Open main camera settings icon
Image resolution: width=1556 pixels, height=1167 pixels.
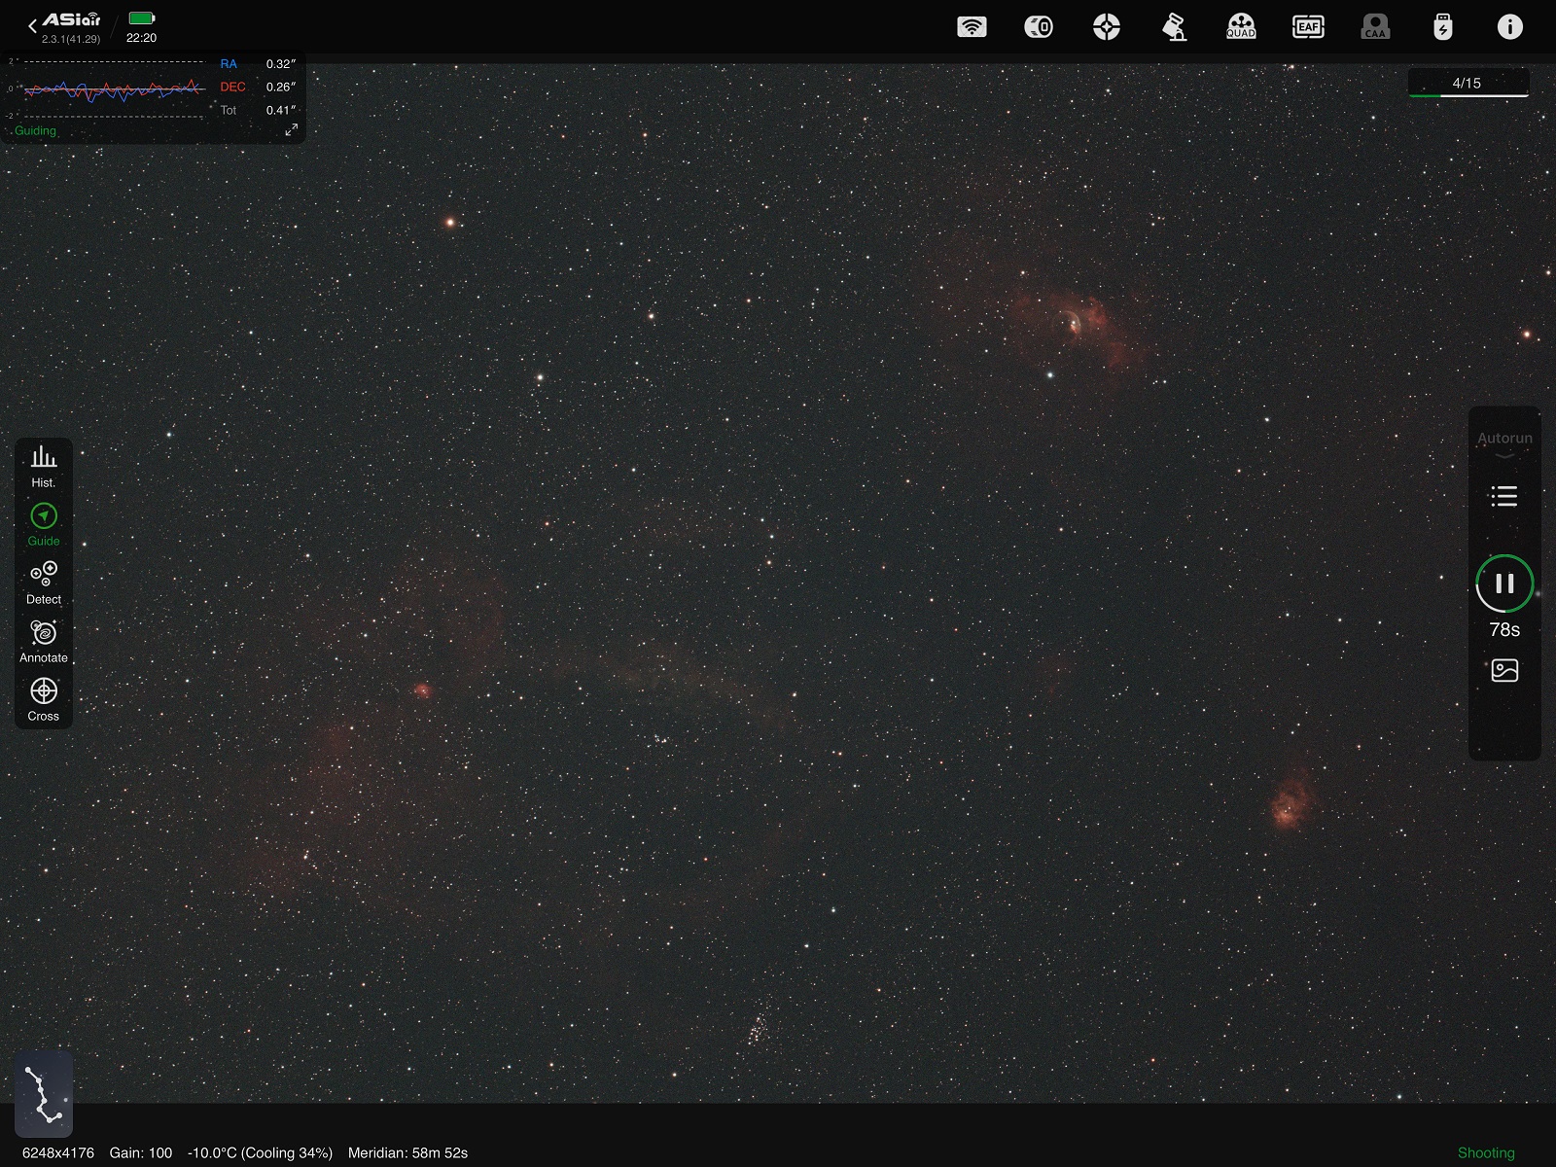(1039, 27)
